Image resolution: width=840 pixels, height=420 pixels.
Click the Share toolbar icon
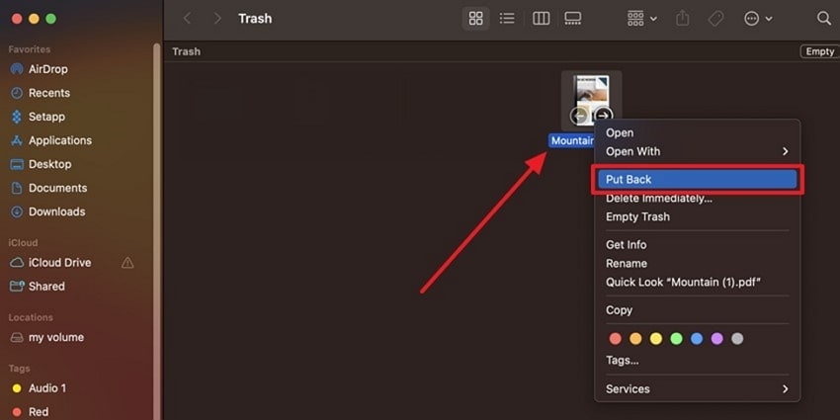683,19
